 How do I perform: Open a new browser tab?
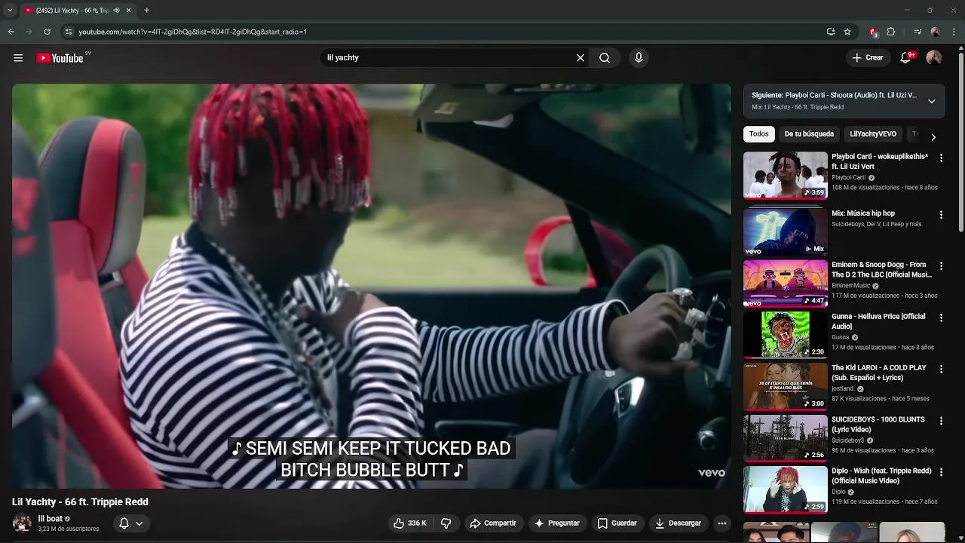click(146, 10)
